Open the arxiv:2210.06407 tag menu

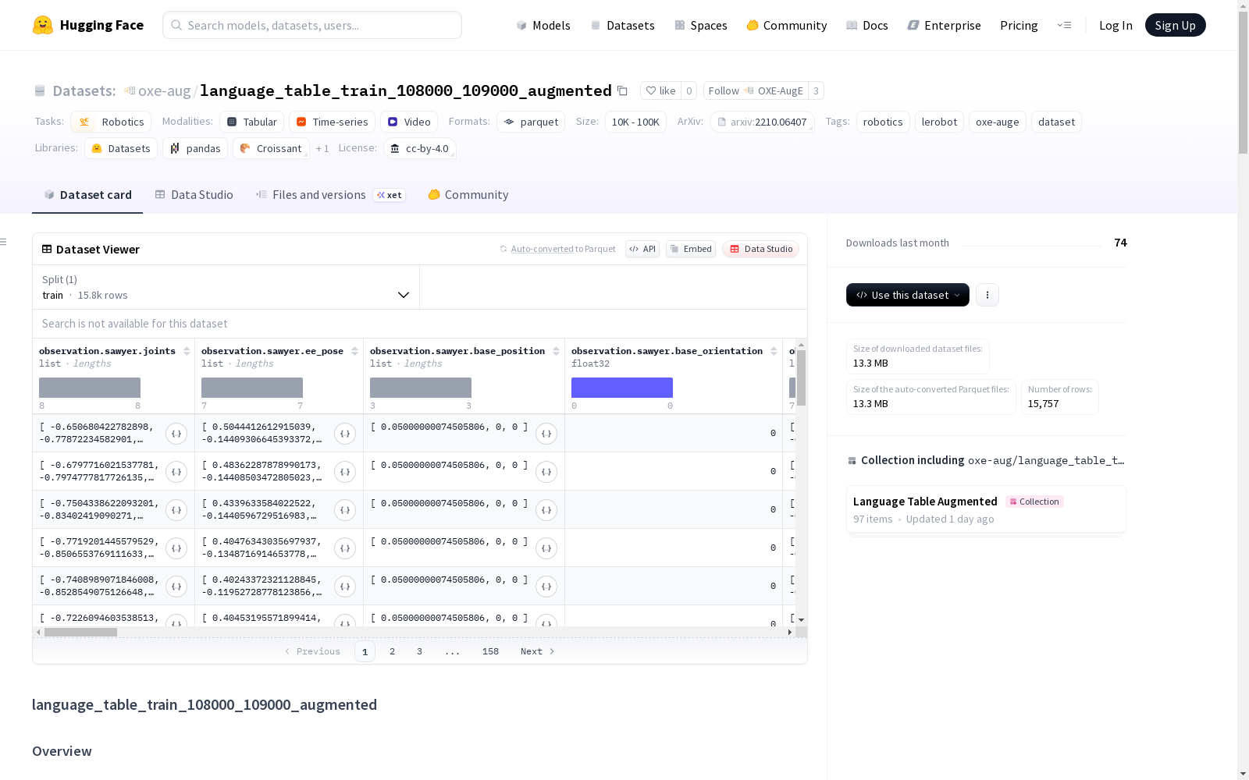tap(762, 122)
